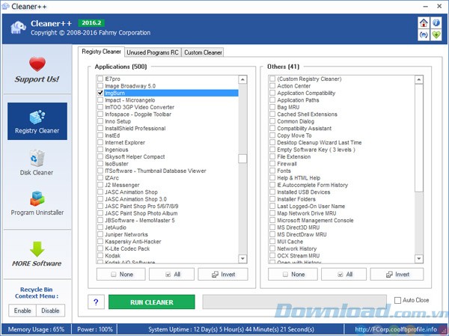The height and width of the screenshot is (336, 449).
Task: Open Program Uninstaller from the sidebar
Action: pos(37,204)
